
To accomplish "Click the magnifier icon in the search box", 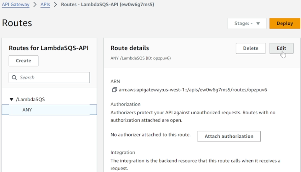I will pos(14,78).
